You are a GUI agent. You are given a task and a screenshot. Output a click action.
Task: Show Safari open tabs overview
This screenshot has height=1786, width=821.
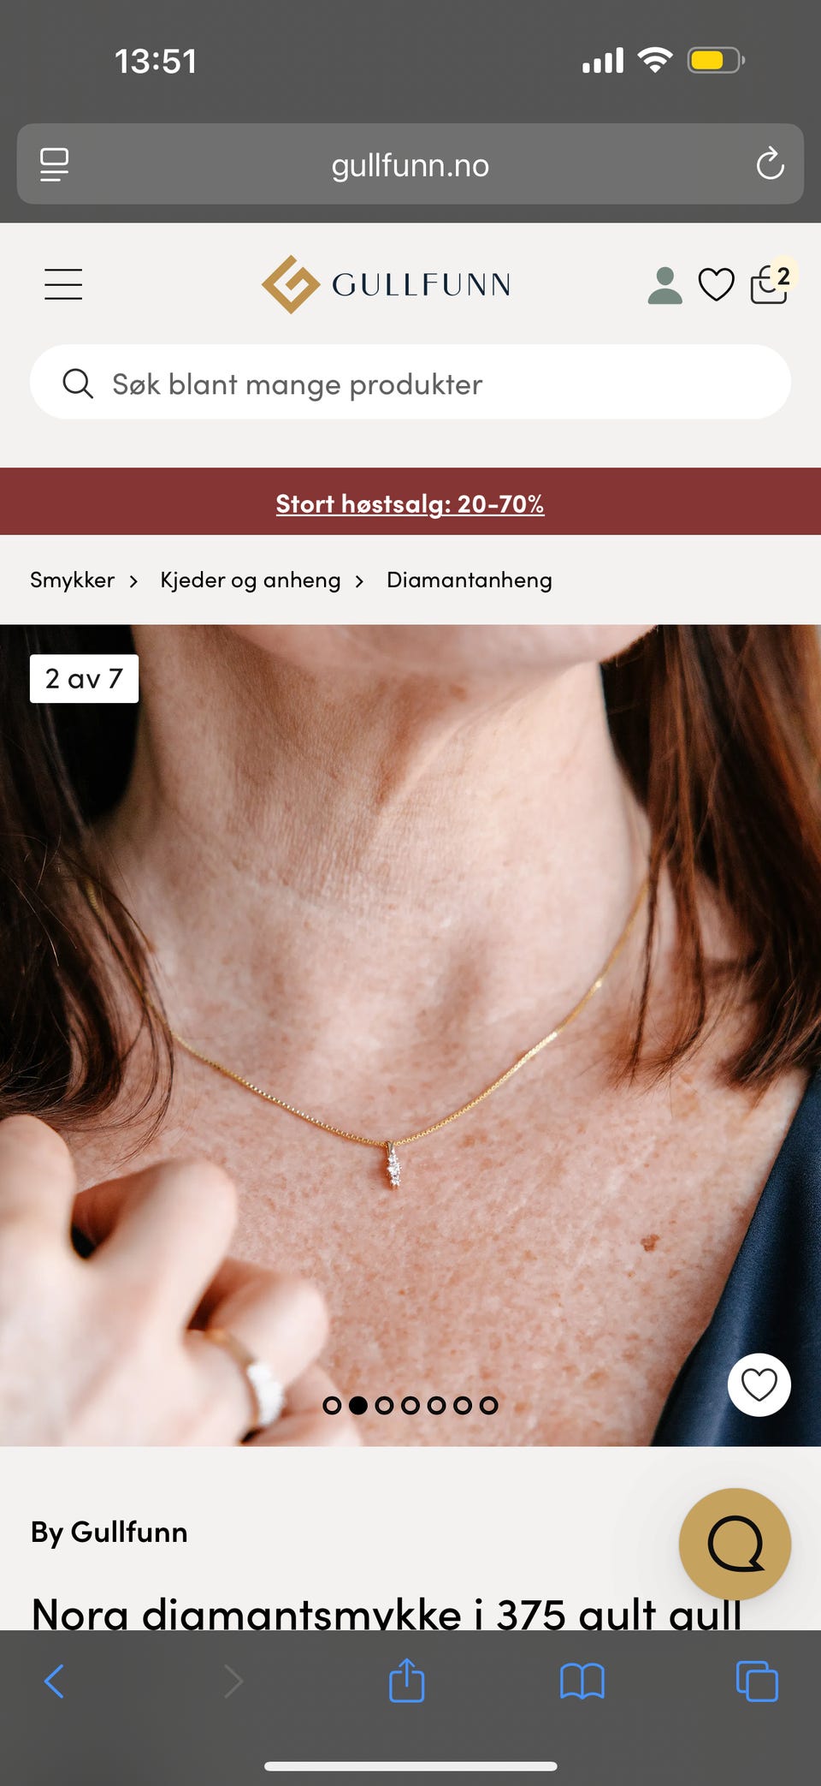[757, 1682]
